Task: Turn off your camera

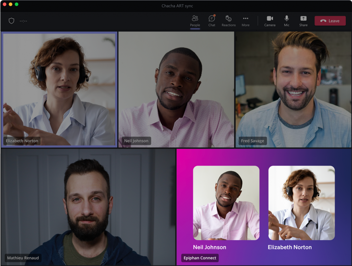Action: 269,21
